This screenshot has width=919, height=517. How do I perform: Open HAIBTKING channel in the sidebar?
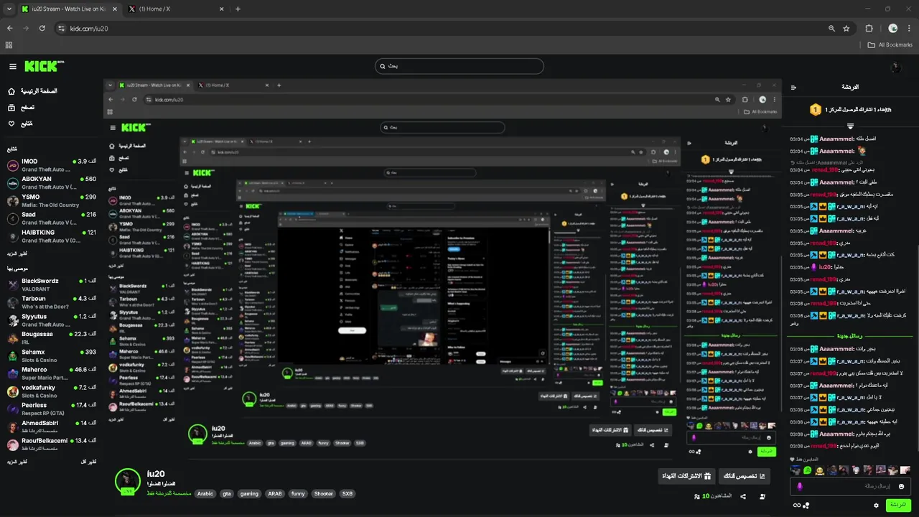(x=52, y=236)
